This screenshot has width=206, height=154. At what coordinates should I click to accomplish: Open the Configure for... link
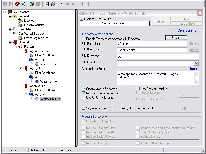pos(189,30)
